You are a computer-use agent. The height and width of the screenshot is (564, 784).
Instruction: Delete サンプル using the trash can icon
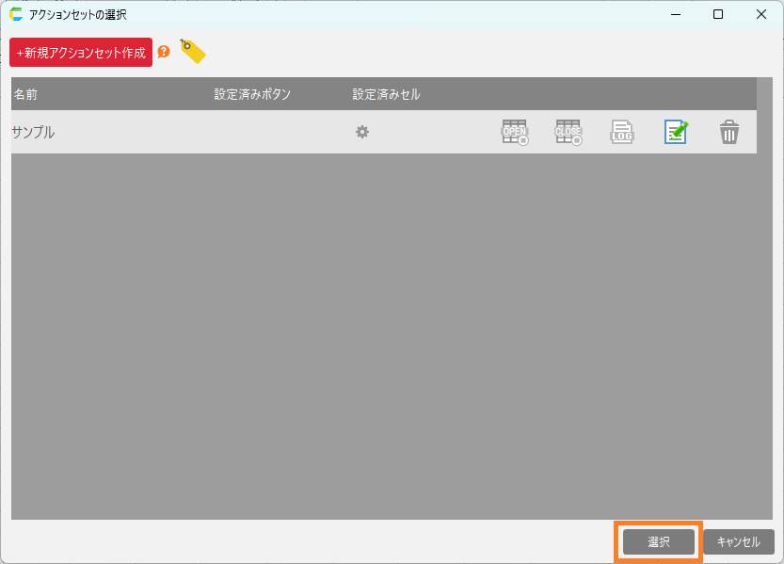[729, 133]
